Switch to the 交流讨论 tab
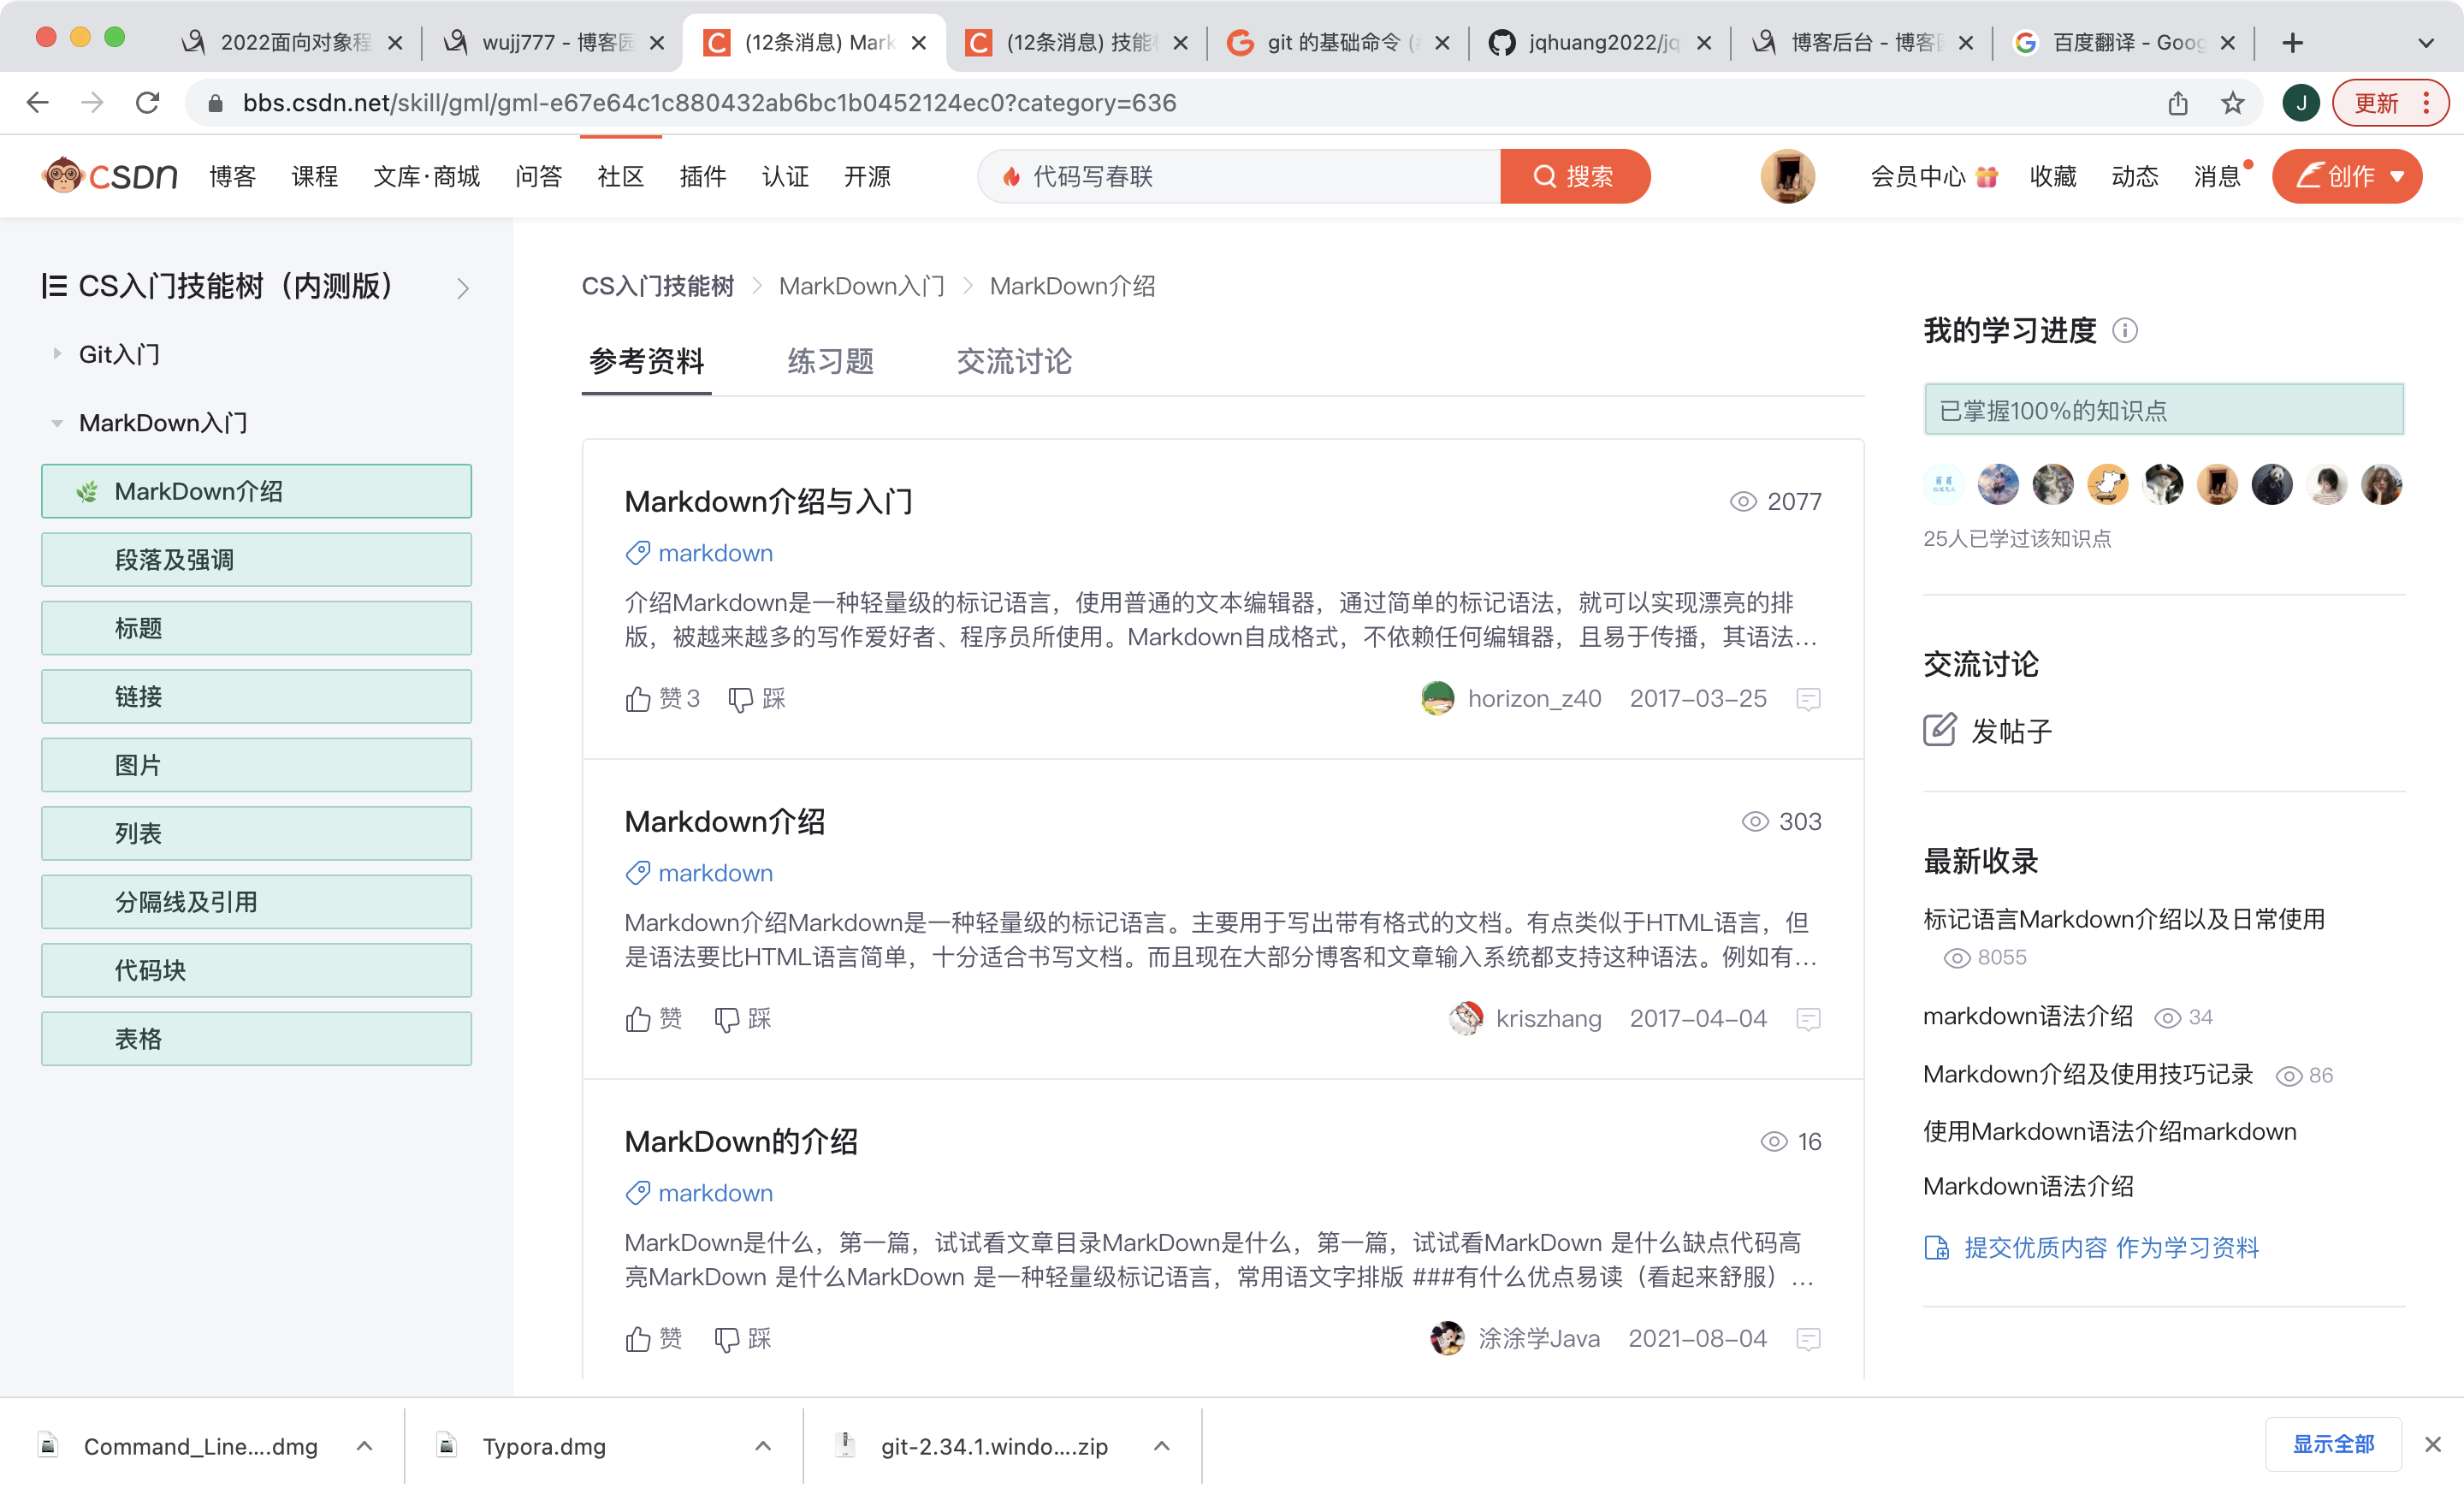 tap(1013, 361)
